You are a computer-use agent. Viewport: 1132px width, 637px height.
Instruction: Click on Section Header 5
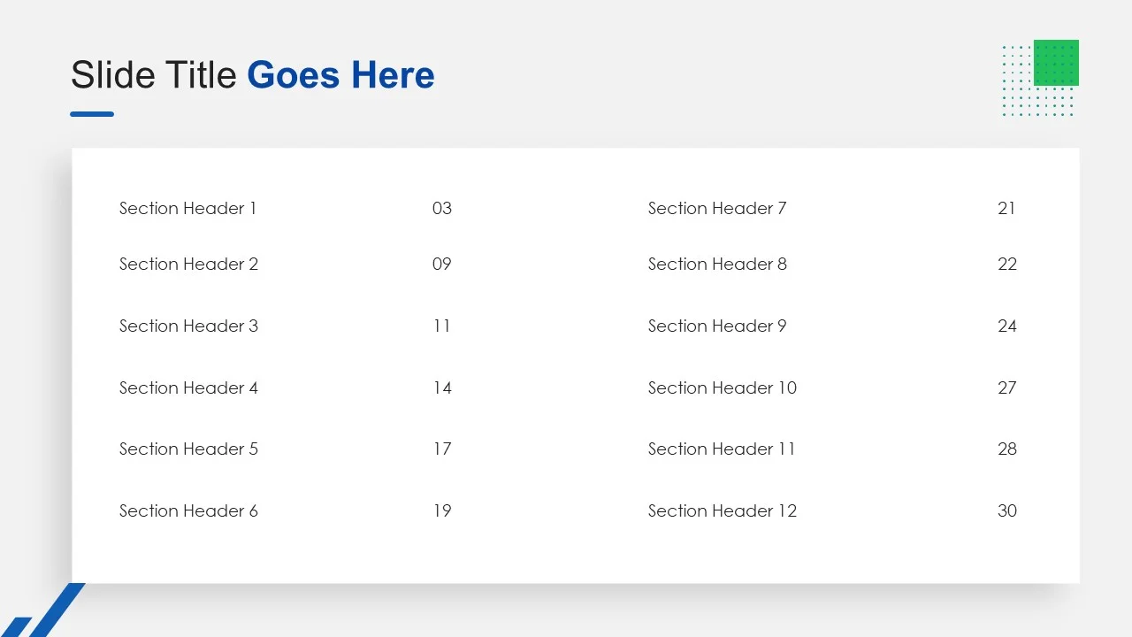coord(188,449)
